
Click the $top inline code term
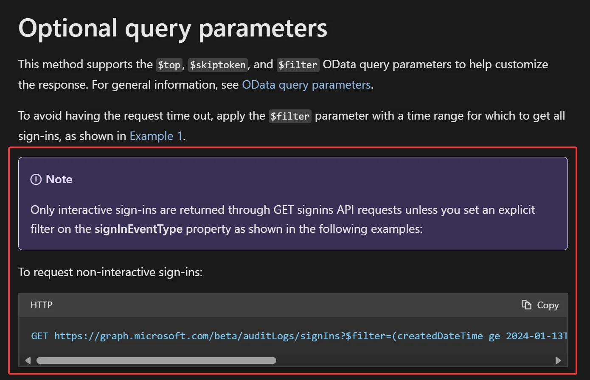pos(169,65)
